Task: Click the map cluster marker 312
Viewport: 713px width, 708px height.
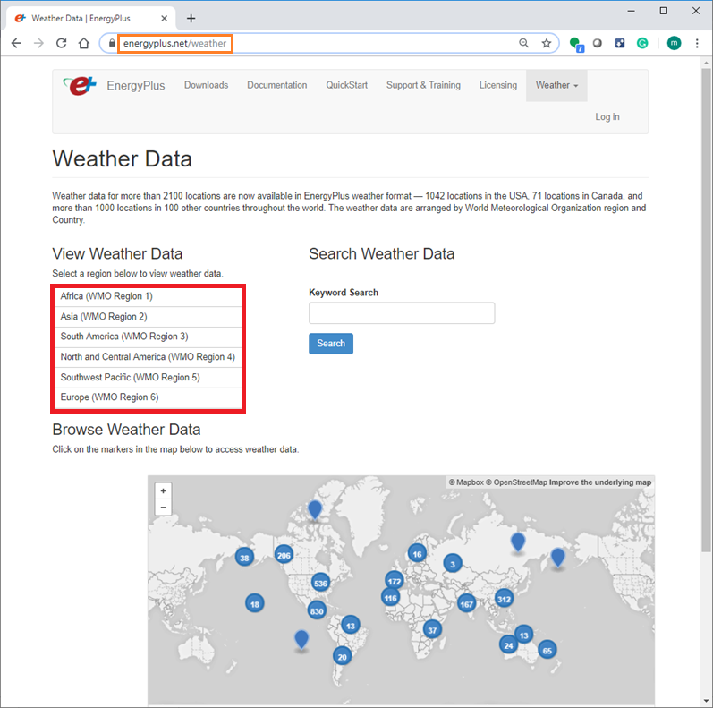Action: tap(504, 598)
